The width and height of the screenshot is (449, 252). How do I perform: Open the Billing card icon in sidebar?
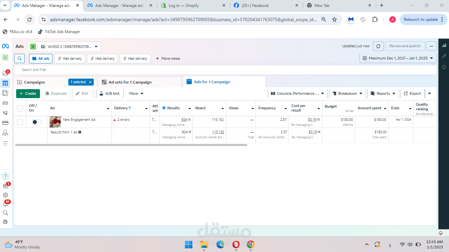pyautogui.click(x=5, y=123)
